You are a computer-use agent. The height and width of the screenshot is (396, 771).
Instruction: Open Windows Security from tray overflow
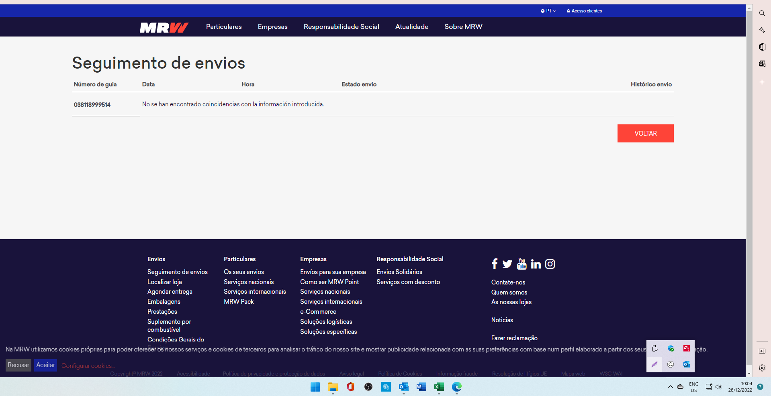coord(671,348)
